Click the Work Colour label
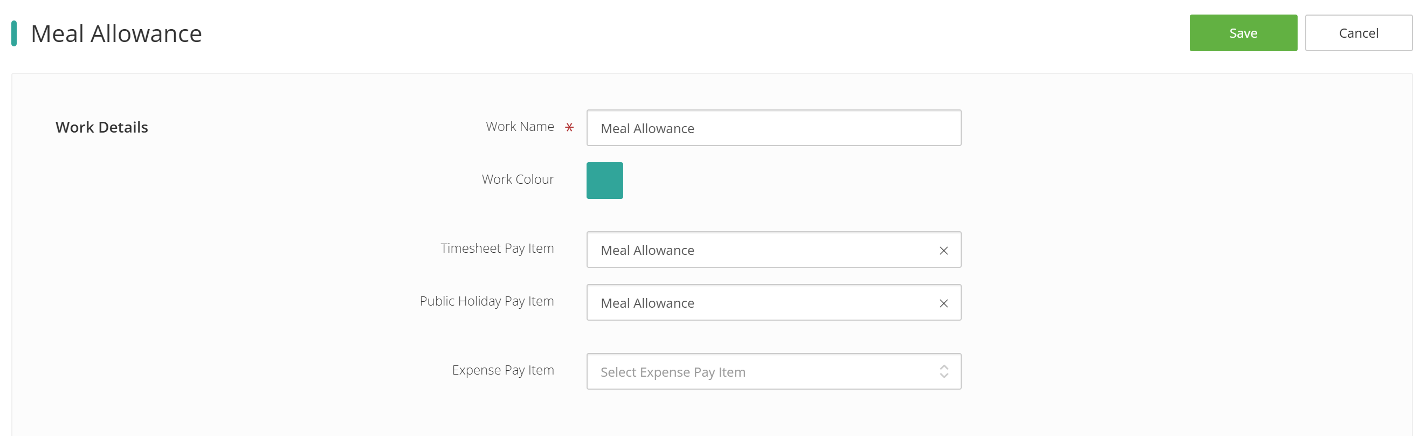The height and width of the screenshot is (436, 1420). pyautogui.click(x=518, y=179)
